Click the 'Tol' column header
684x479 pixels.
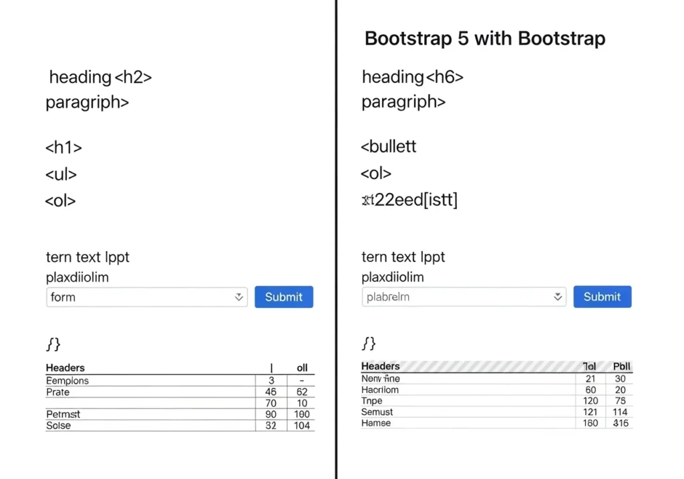pyautogui.click(x=589, y=367)
